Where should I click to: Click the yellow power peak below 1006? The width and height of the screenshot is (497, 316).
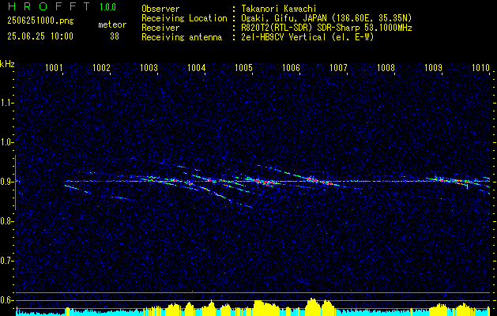click(x=313, y=307)
